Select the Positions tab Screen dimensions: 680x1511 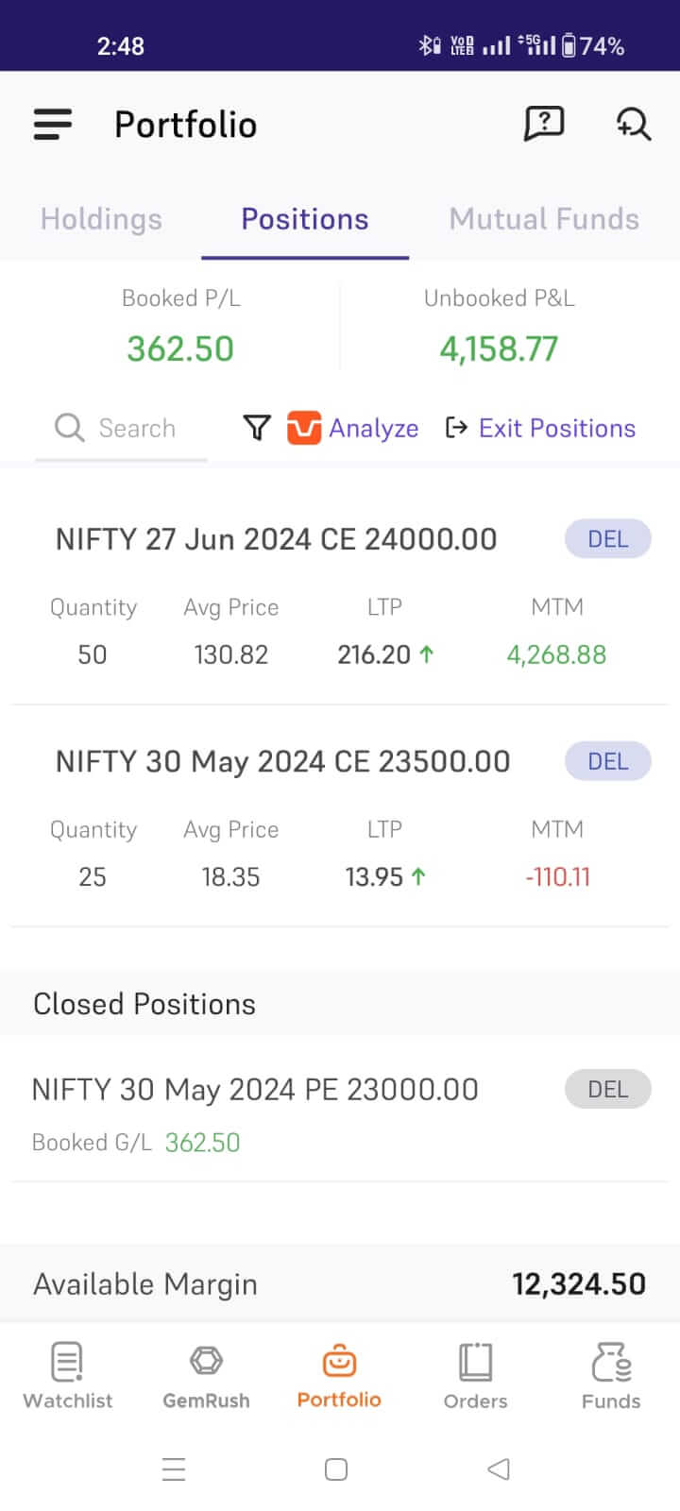coord(305,219)
